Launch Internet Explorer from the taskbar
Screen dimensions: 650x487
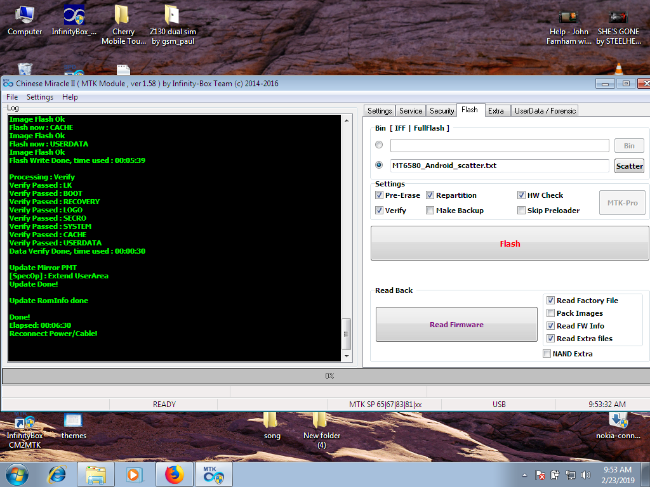(x=57, y=474)
